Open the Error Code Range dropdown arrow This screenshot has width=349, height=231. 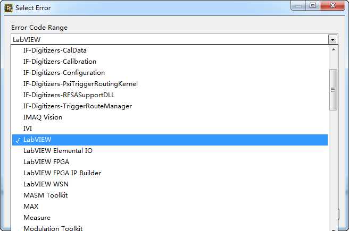[x=333, y=40]
